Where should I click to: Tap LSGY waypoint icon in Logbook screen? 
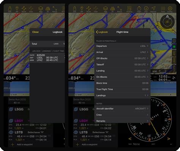click(11, 121)
